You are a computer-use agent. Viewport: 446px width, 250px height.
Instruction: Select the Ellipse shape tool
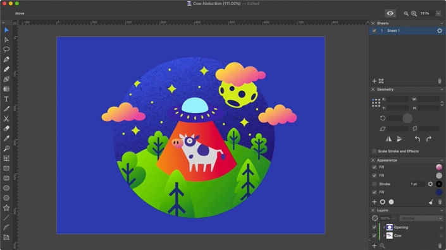(6, 188)
